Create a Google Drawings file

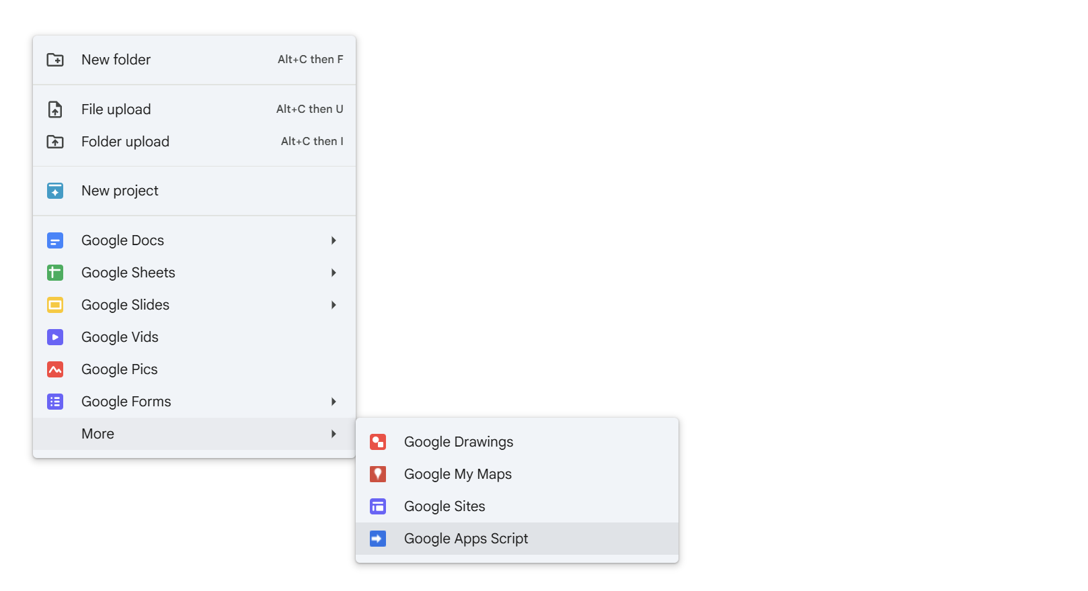[x=517, y=442]
